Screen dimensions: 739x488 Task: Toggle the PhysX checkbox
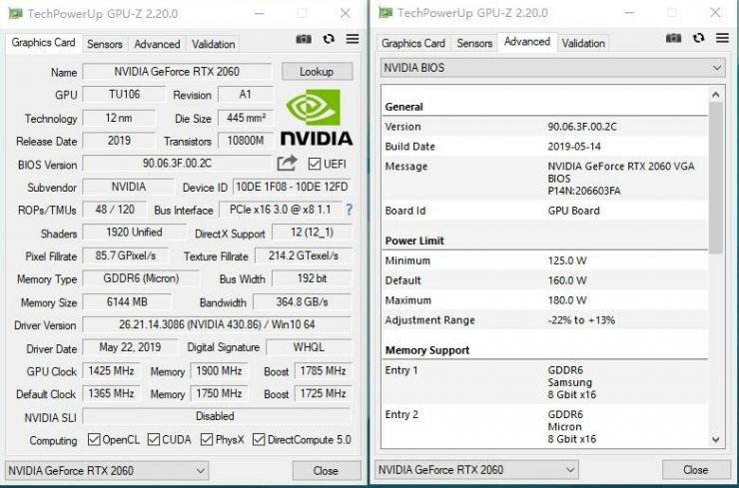(207, 439)
